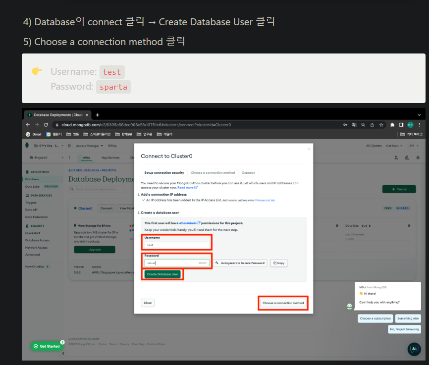The image size is (429, 365).
Task: Open the Chrome three-dot menu
Action: click(420, 125)
